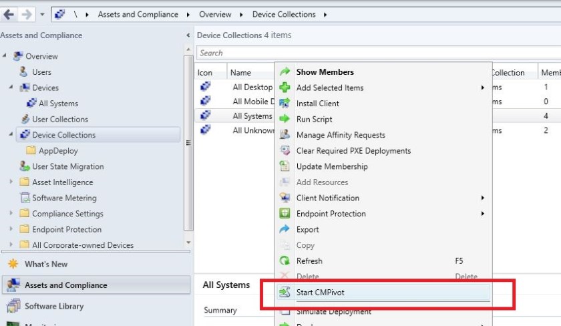
Task: Choose Show Members from context menu
Action: point(325,72)
